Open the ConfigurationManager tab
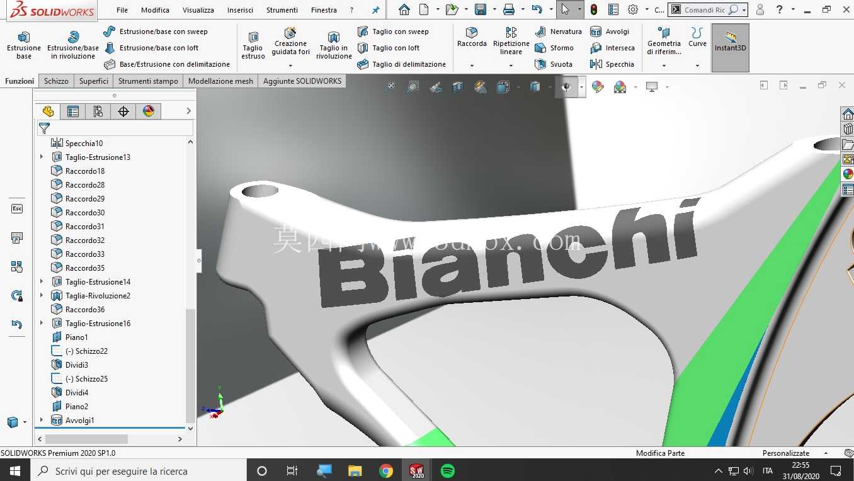 pyautogui.click(x=98, y=111)
